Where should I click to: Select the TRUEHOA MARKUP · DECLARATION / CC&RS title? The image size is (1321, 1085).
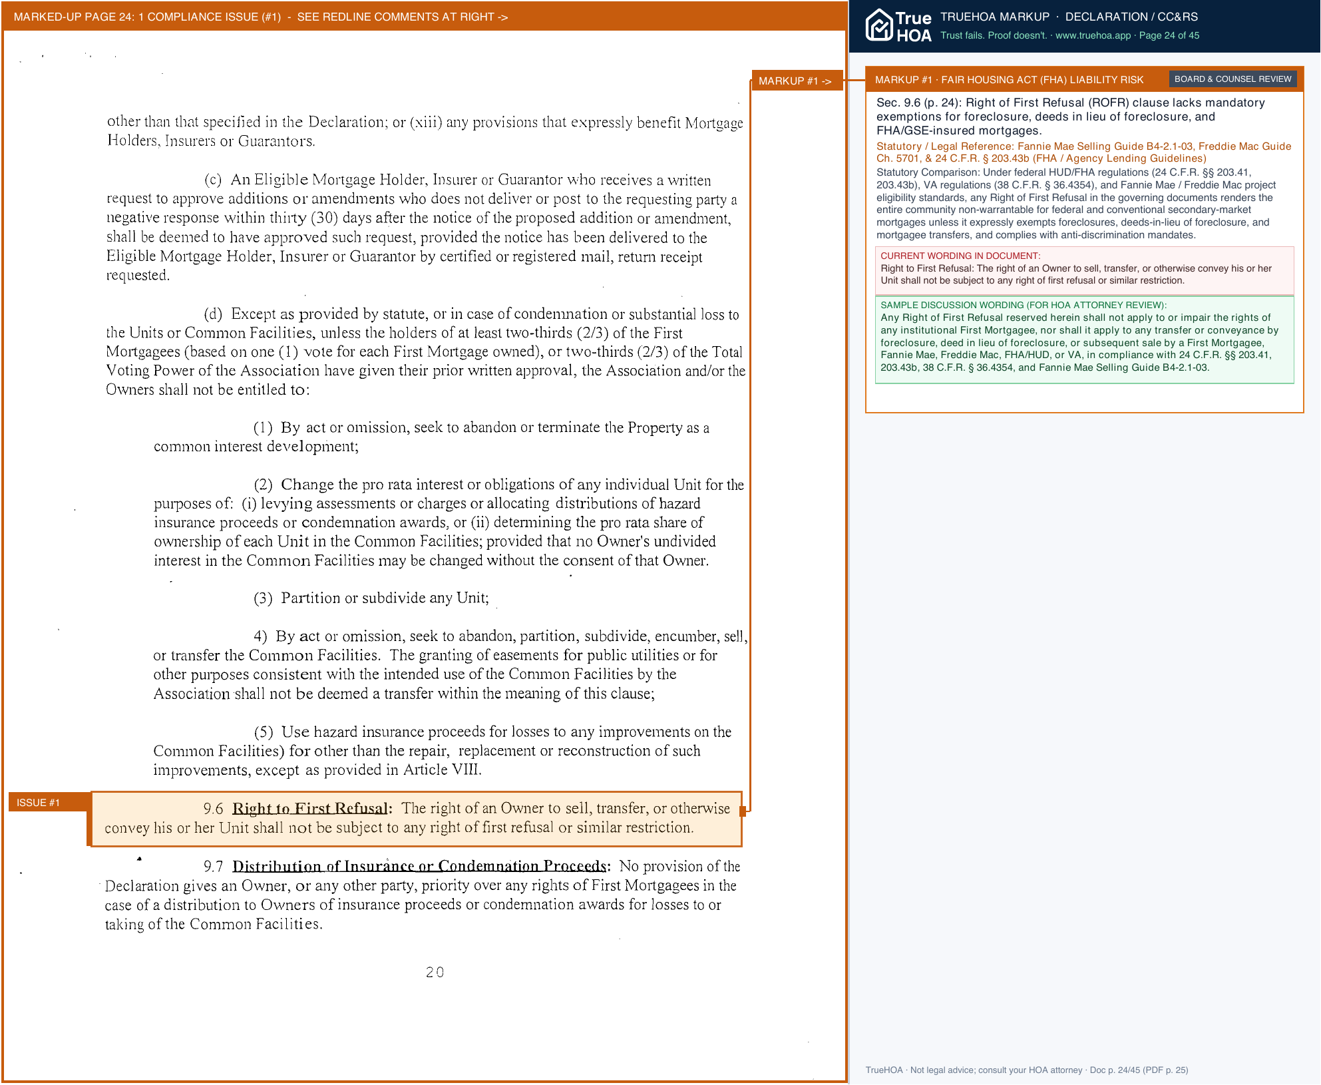[1069, 17]
